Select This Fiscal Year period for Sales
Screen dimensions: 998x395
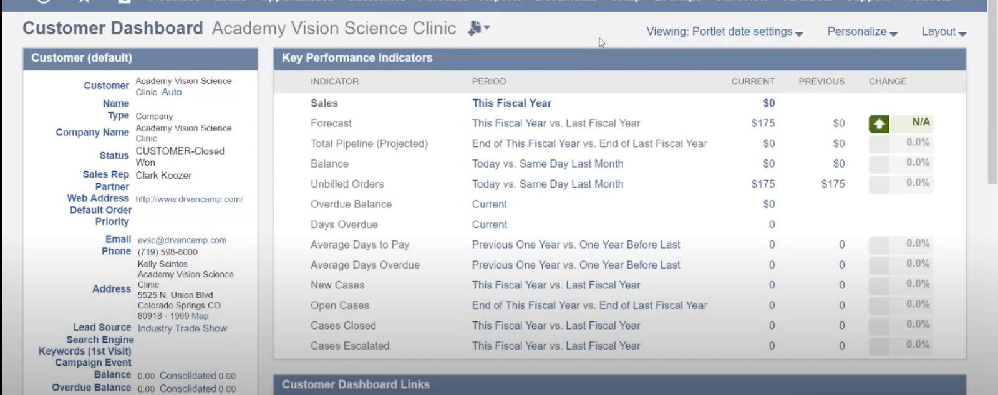click(511, 103)
